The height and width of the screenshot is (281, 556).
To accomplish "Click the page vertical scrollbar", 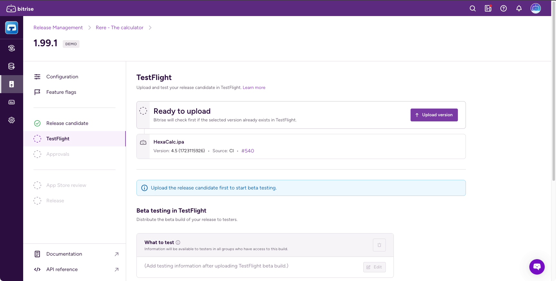I will coord(553,91).
